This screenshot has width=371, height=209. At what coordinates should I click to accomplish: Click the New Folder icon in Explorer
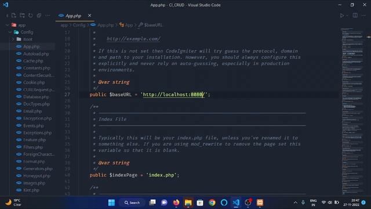point(22,16)
